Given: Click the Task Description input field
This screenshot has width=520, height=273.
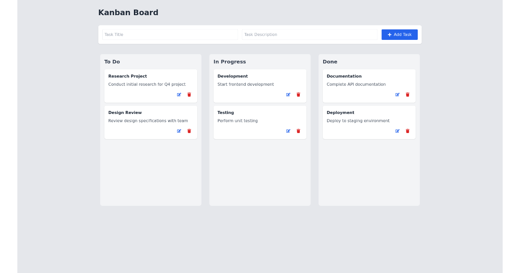Looking at the screenshot, I should [x=310, y=34].
